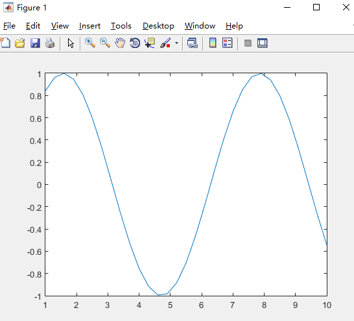This screenshot has height=321, width=354.
Task: Insert a colorbar using the toolbar icon
Action: coord(213,43)
